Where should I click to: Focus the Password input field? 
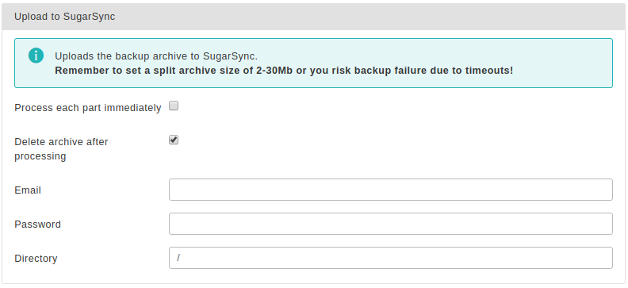click(390, 224)
